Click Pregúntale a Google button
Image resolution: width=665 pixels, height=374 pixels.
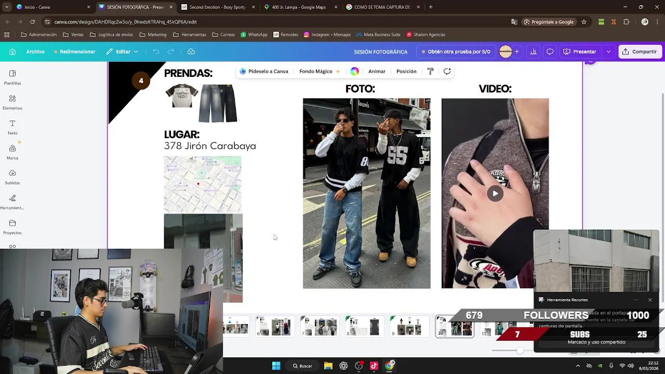point(549,22)
